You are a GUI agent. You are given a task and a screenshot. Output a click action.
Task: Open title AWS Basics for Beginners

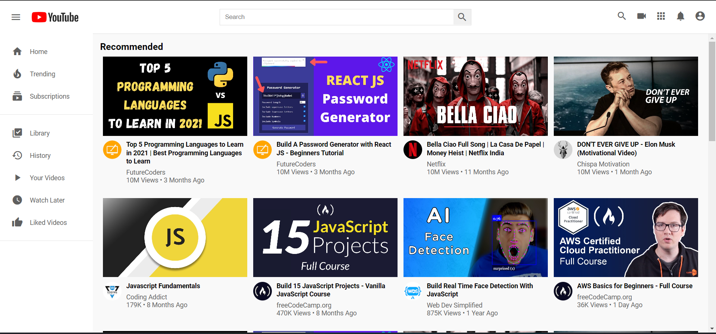click(635, 286)
